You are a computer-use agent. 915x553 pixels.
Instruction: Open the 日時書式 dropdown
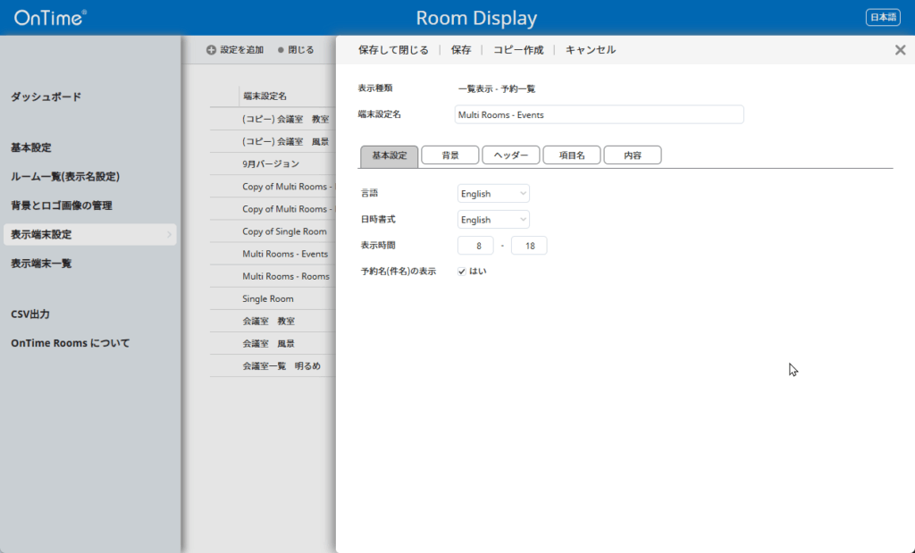click(493, 219)
